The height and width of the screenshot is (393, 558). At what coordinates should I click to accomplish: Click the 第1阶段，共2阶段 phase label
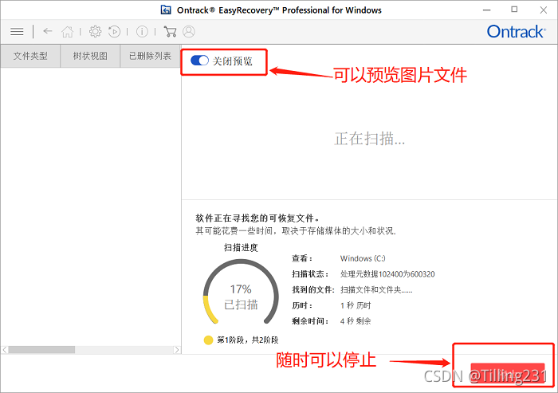(x=248, y=340)
